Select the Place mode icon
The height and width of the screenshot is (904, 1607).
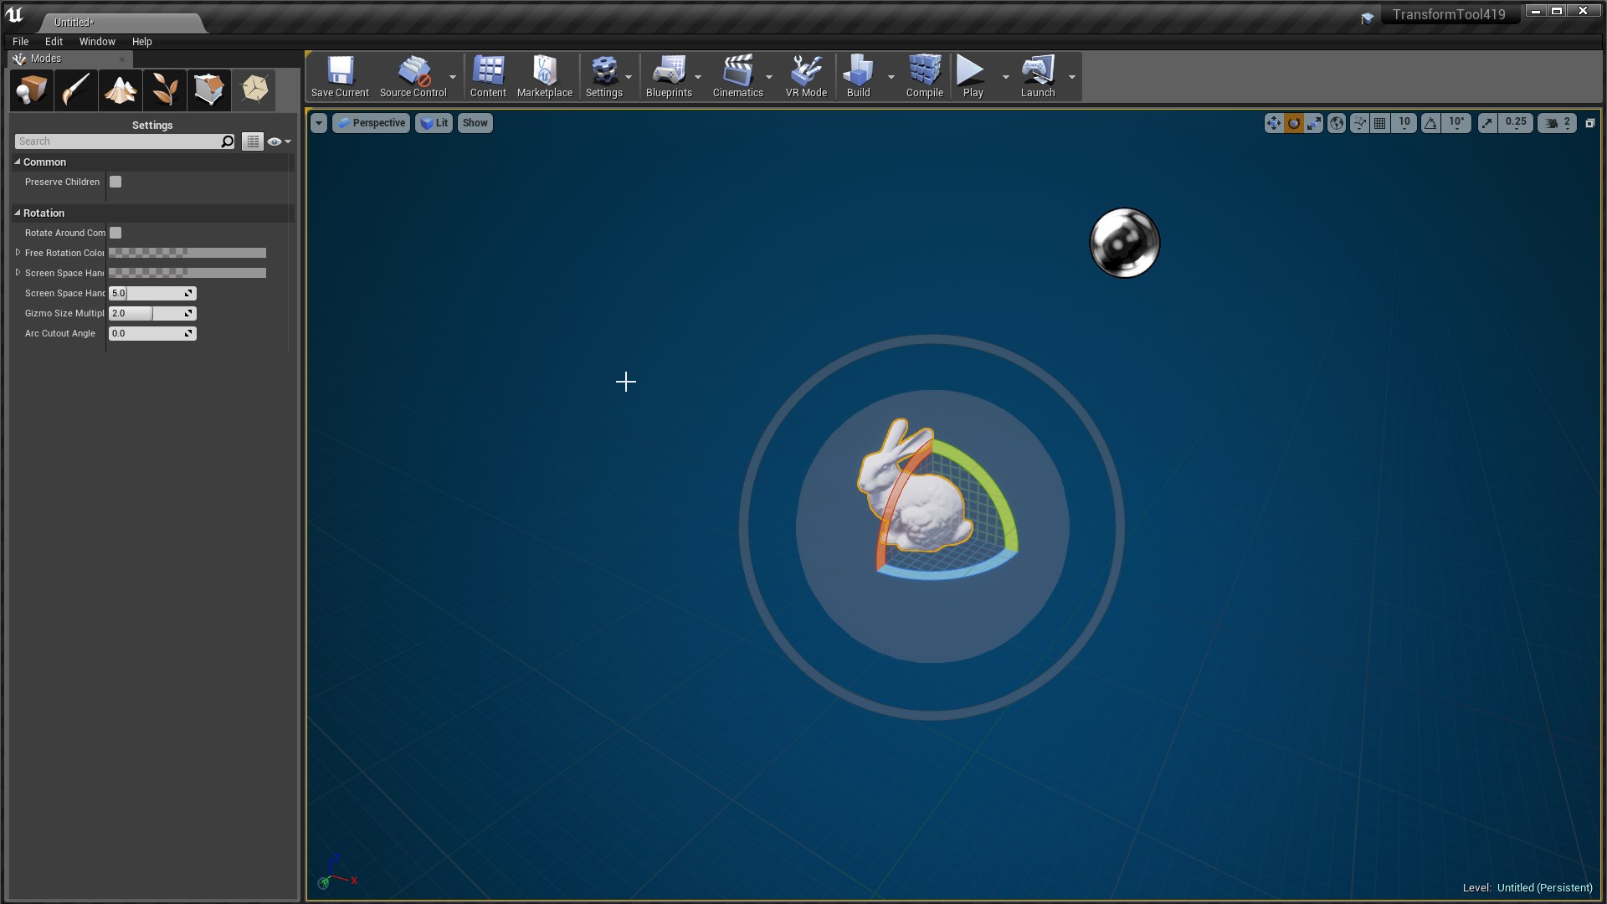coord(32,90)
